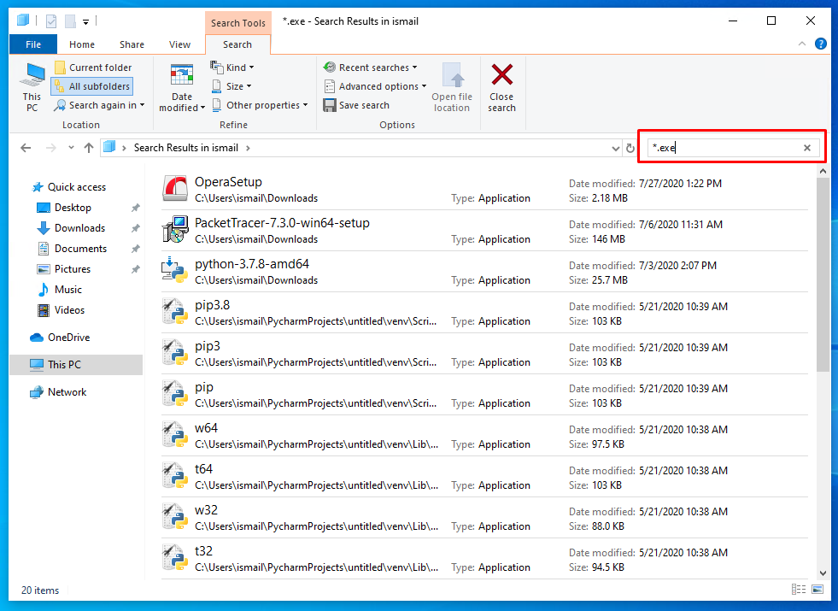Open the recent locations chevron
The image size is (838, 611).
(71, 148)
